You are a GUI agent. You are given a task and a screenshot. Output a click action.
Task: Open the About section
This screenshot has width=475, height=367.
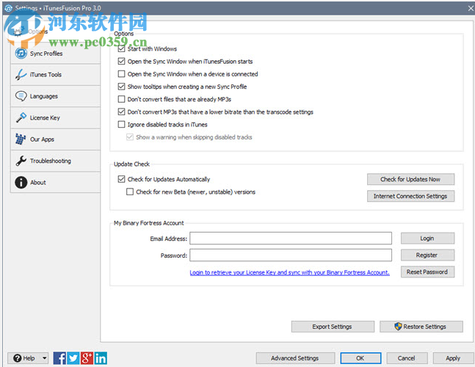(x=55, y=182)
